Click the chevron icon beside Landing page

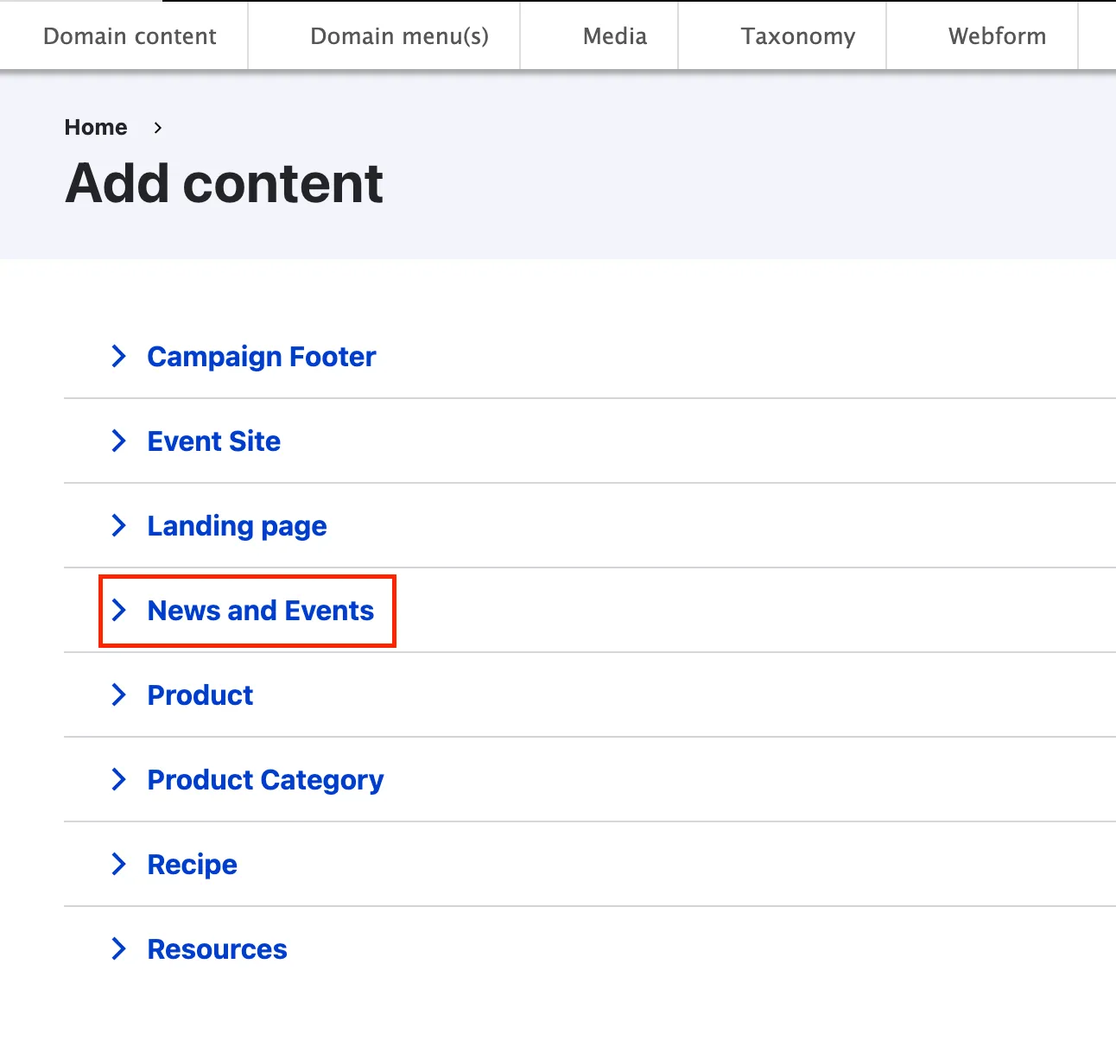point(119,525)
